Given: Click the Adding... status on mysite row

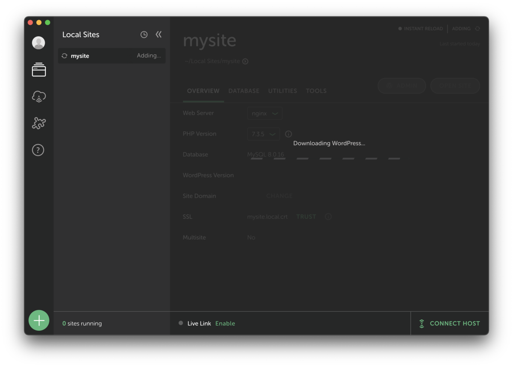Looking at the screenshot, I should [x=149, y=56].
